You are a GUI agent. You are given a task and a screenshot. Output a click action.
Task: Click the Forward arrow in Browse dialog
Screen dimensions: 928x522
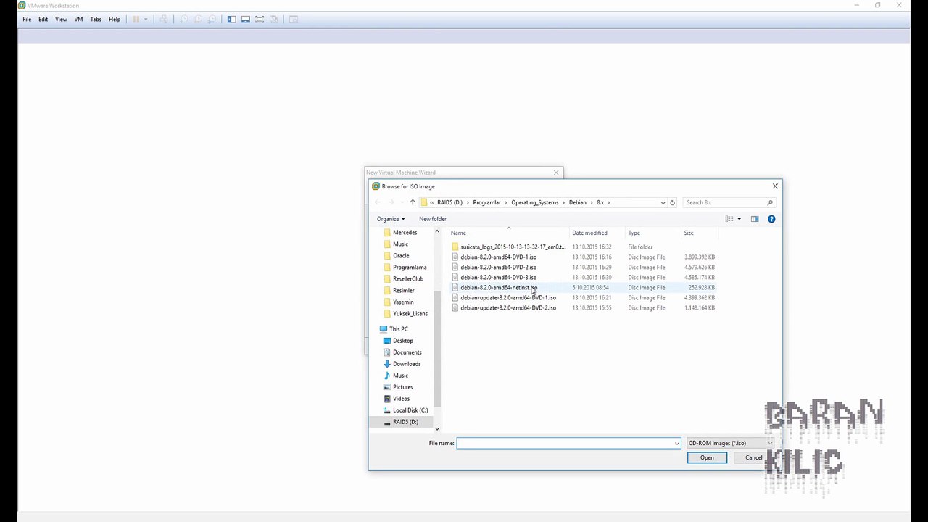[391, 202]
